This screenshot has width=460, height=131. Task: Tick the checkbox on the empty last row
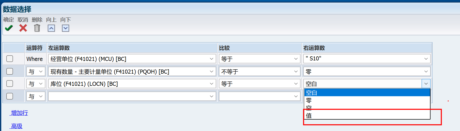click(10, 96)
